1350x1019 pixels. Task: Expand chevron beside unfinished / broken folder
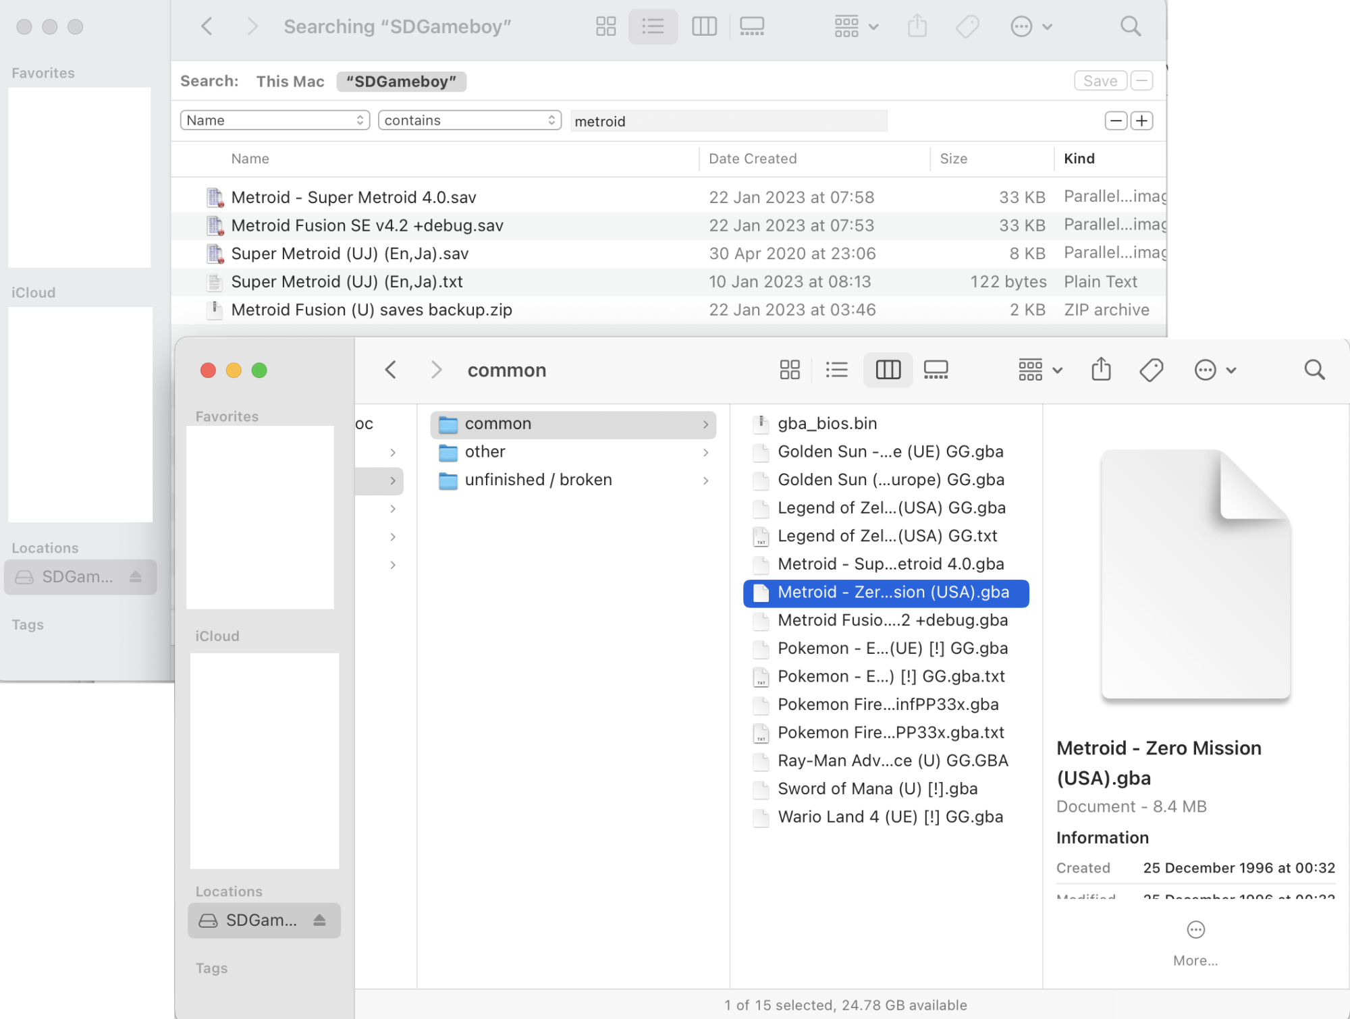pos(705,480)
